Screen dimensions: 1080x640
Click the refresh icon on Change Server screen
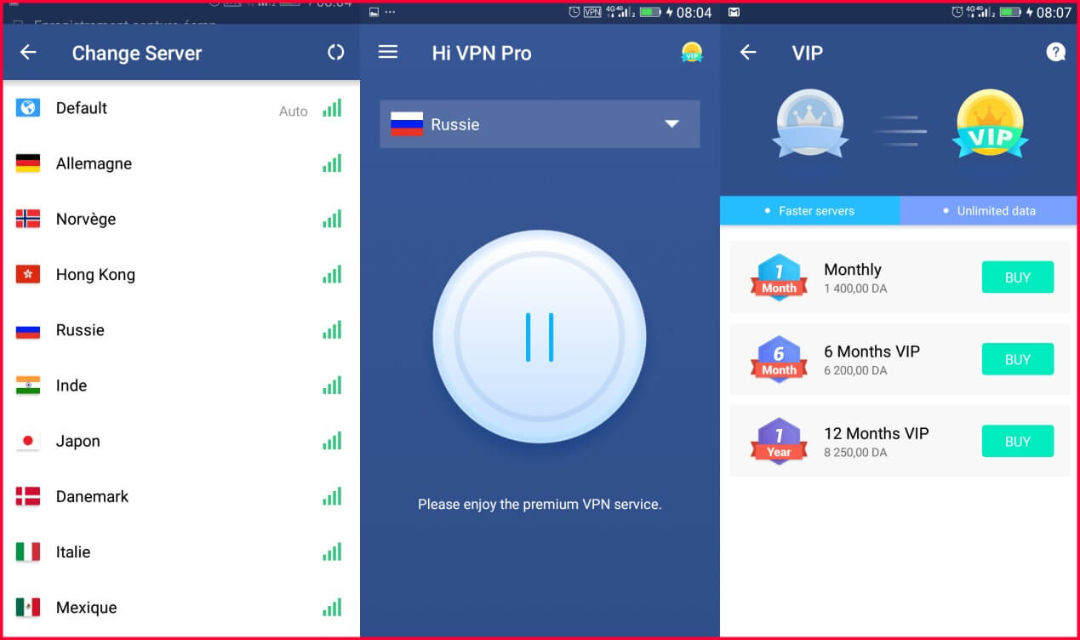pos(335,53)
